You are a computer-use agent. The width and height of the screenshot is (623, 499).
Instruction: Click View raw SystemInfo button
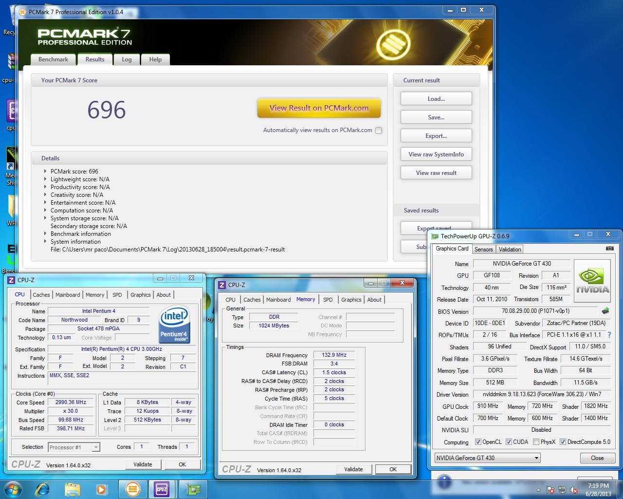point(436,154)
